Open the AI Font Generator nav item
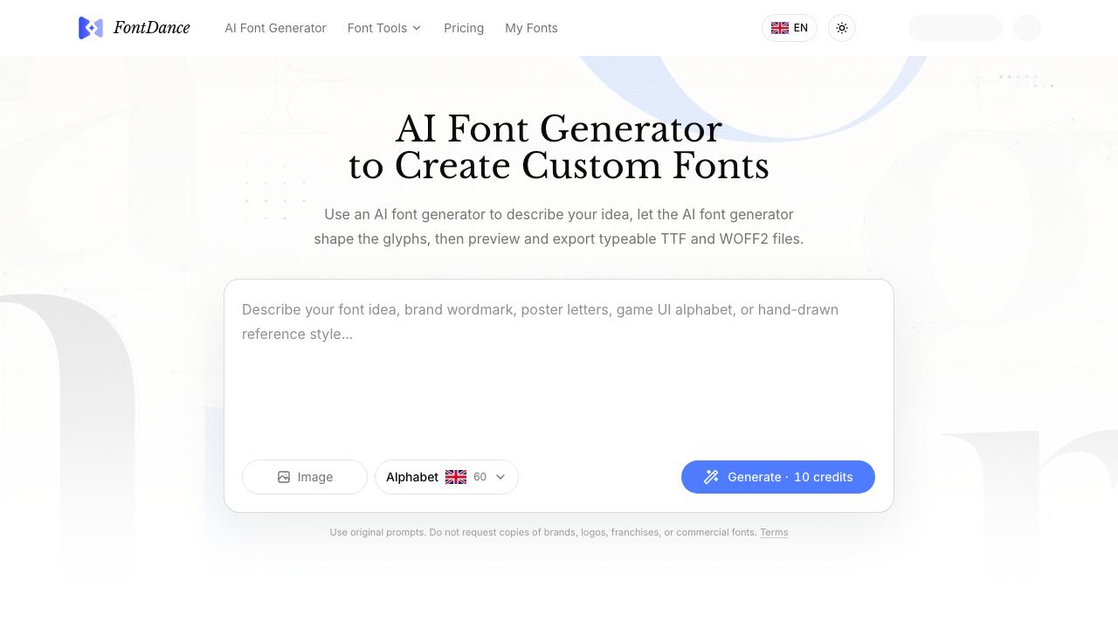 pyautogui.click(x=275, y=28)
